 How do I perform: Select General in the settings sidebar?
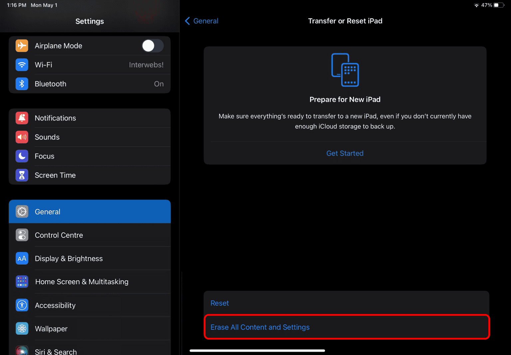pyautogui.click(x=90, y=212)
